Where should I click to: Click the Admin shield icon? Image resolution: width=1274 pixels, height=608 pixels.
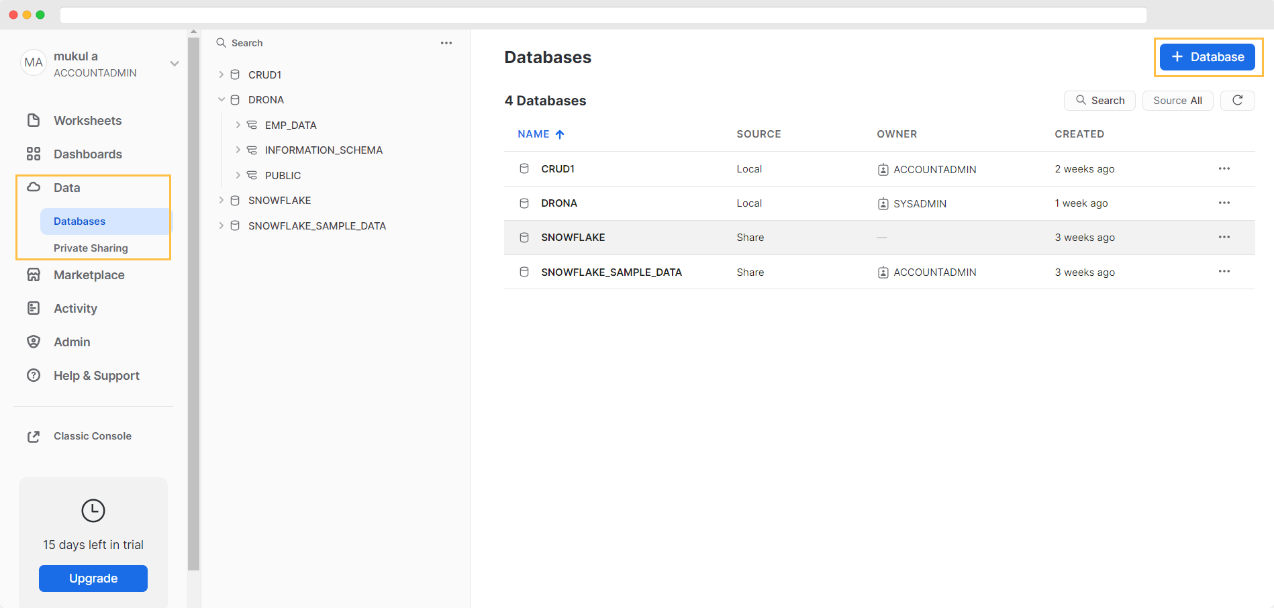[x=34, y=342]
